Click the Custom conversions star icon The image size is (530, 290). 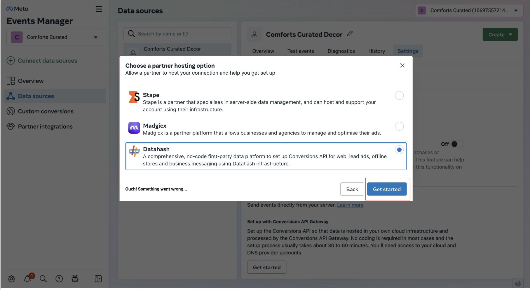11,111
